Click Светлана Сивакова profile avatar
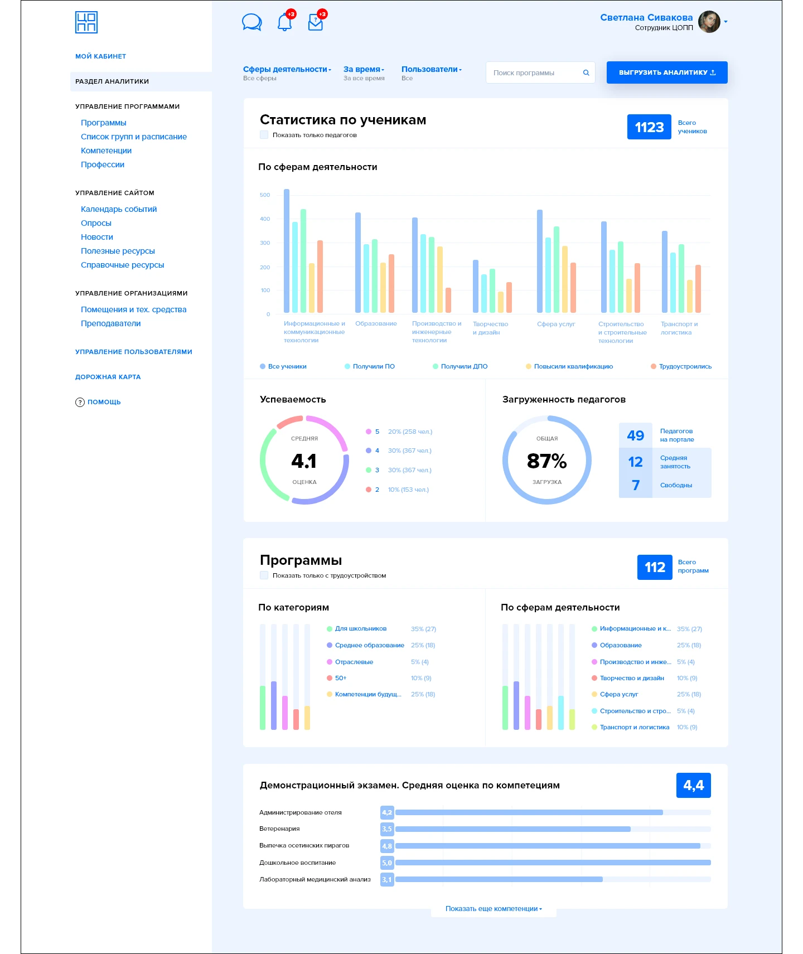Screen dimensions: 803x954 (709, 22)
